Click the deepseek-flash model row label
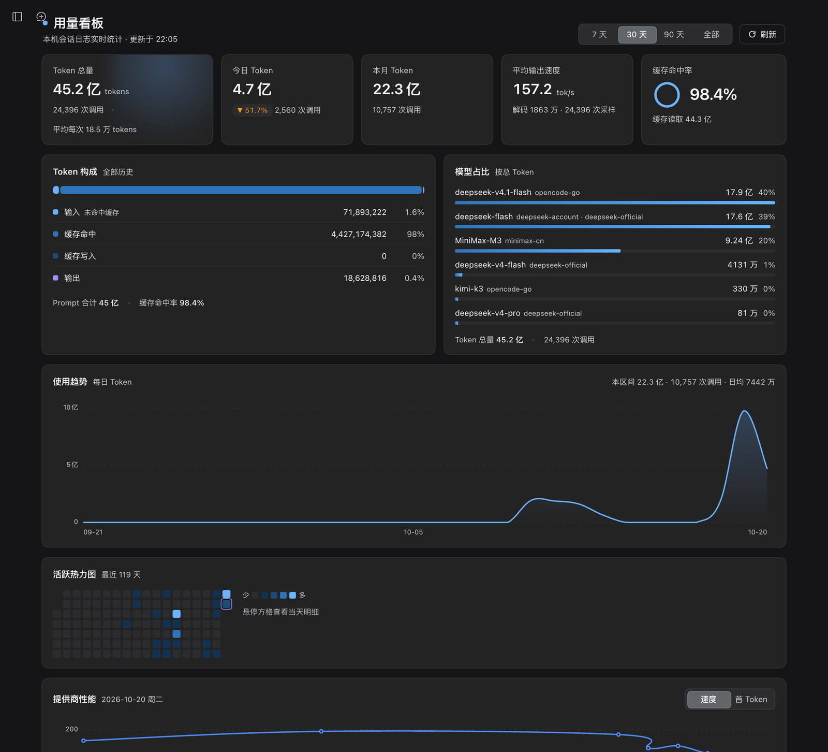The image size is (828, 752). click(x=484, y=216)
